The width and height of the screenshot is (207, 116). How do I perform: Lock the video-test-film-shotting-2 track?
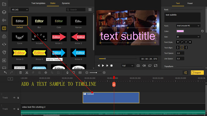click(x=18, y=109)
